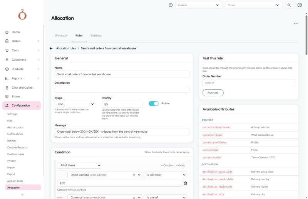Viewport: 308px width, 199px height.
Task: Click the Products box icon
Action: [7, 69]
